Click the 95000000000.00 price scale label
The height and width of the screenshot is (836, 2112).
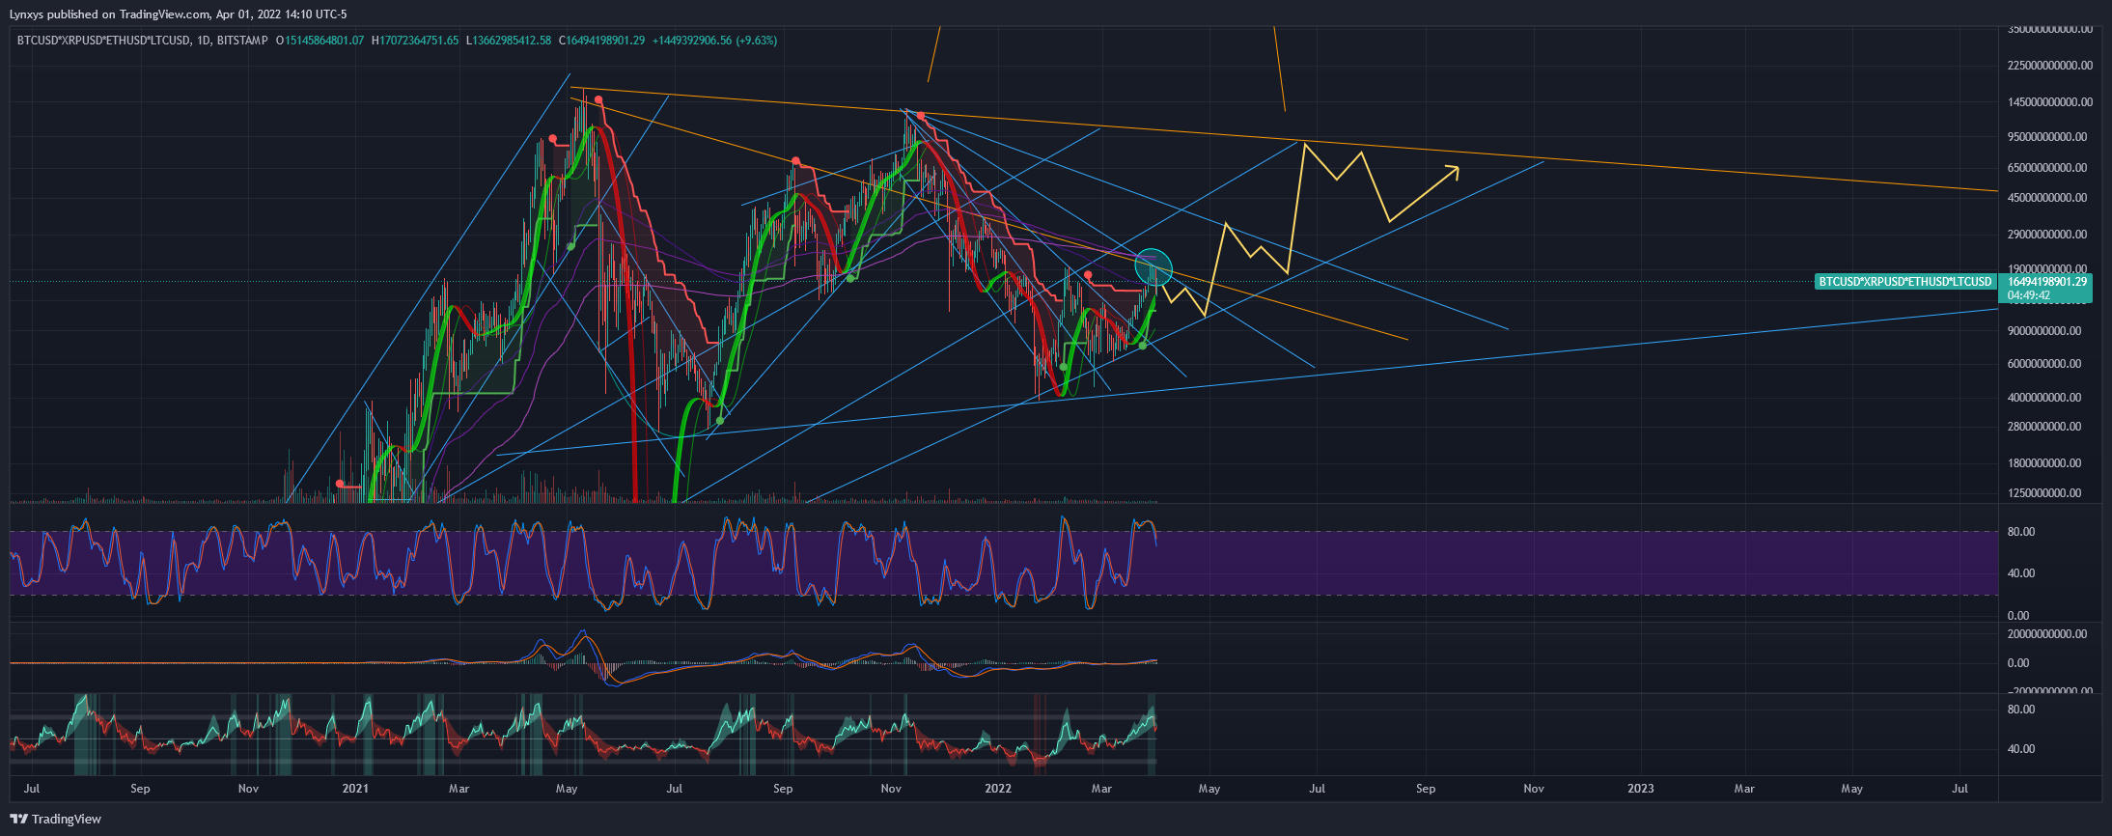pyautogui.click(x=2047, y=137)
